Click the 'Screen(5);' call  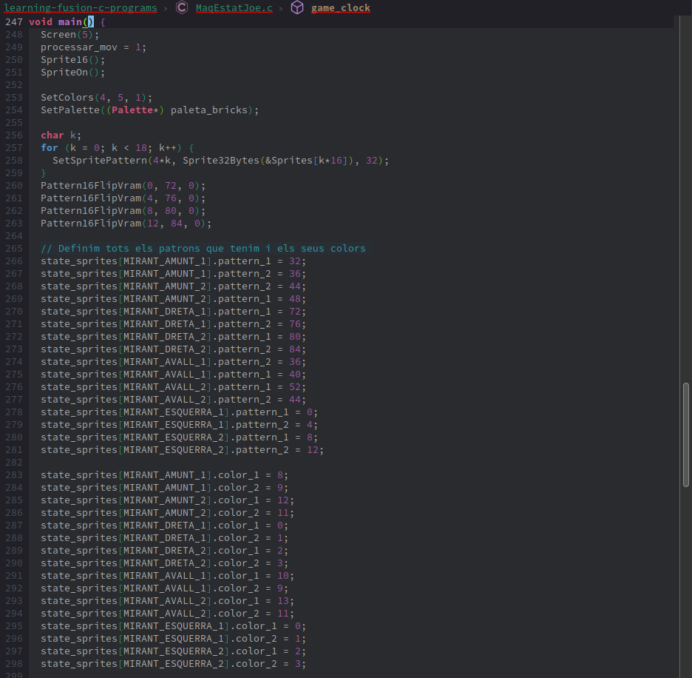tap(69, 35)
